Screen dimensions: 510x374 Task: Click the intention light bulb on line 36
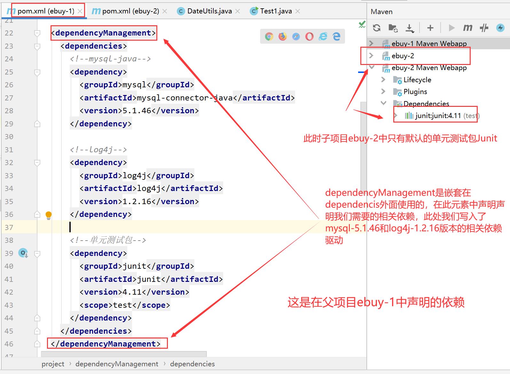(49, 215)
